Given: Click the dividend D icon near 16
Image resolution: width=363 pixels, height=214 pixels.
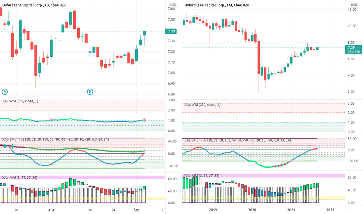Looking at the screenshot, I should [x=90, y=92].
